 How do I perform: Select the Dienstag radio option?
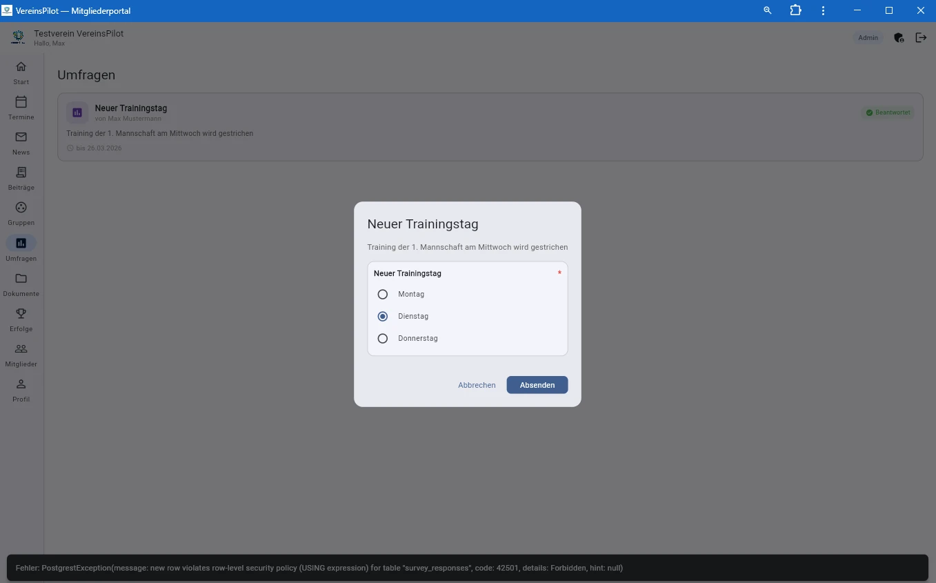[383, 317]
